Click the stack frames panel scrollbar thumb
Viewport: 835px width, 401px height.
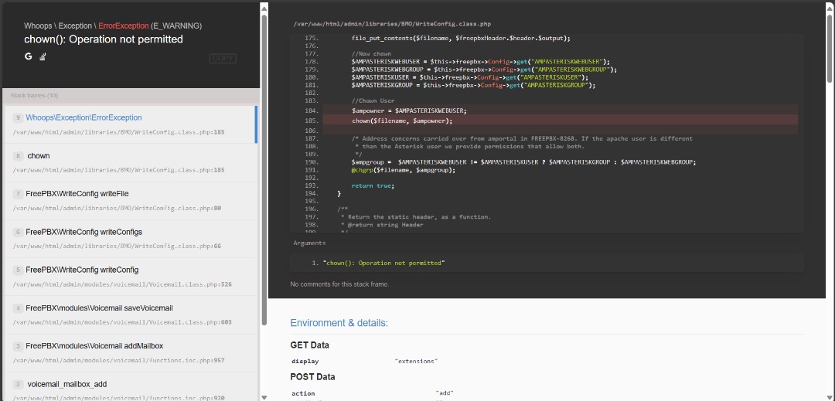click(264, 170)
